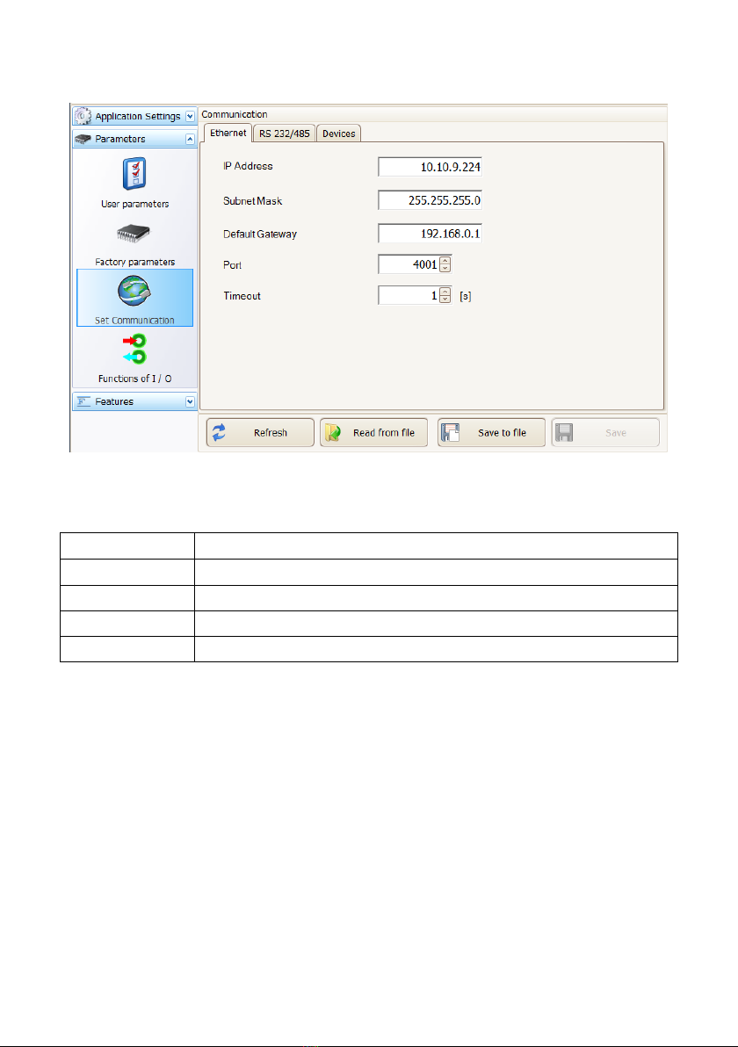Click the IP Address label

[x=248, y=166]
